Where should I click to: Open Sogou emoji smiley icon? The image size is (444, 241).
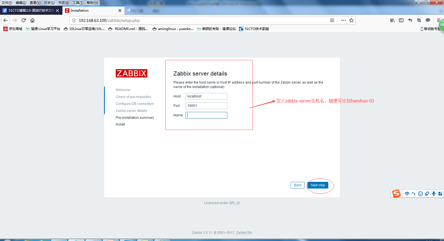click(x=420, y=194)
